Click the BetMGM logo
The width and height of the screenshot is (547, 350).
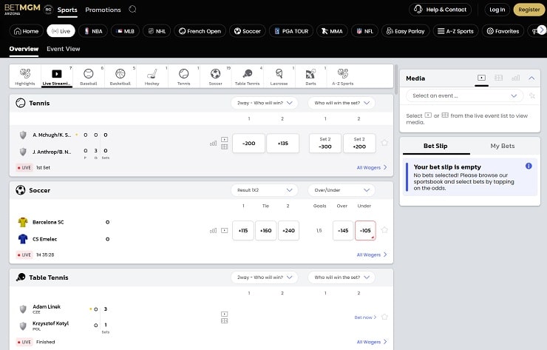click(22, 10)
